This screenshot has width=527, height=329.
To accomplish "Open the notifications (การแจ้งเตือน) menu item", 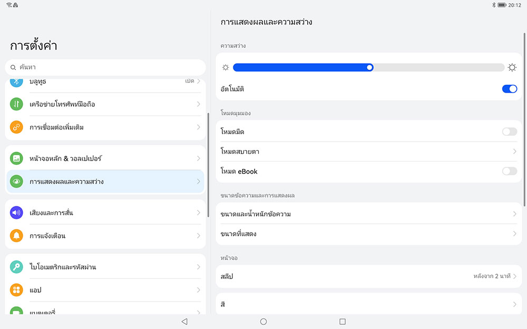I will click(x=105, y=236).
